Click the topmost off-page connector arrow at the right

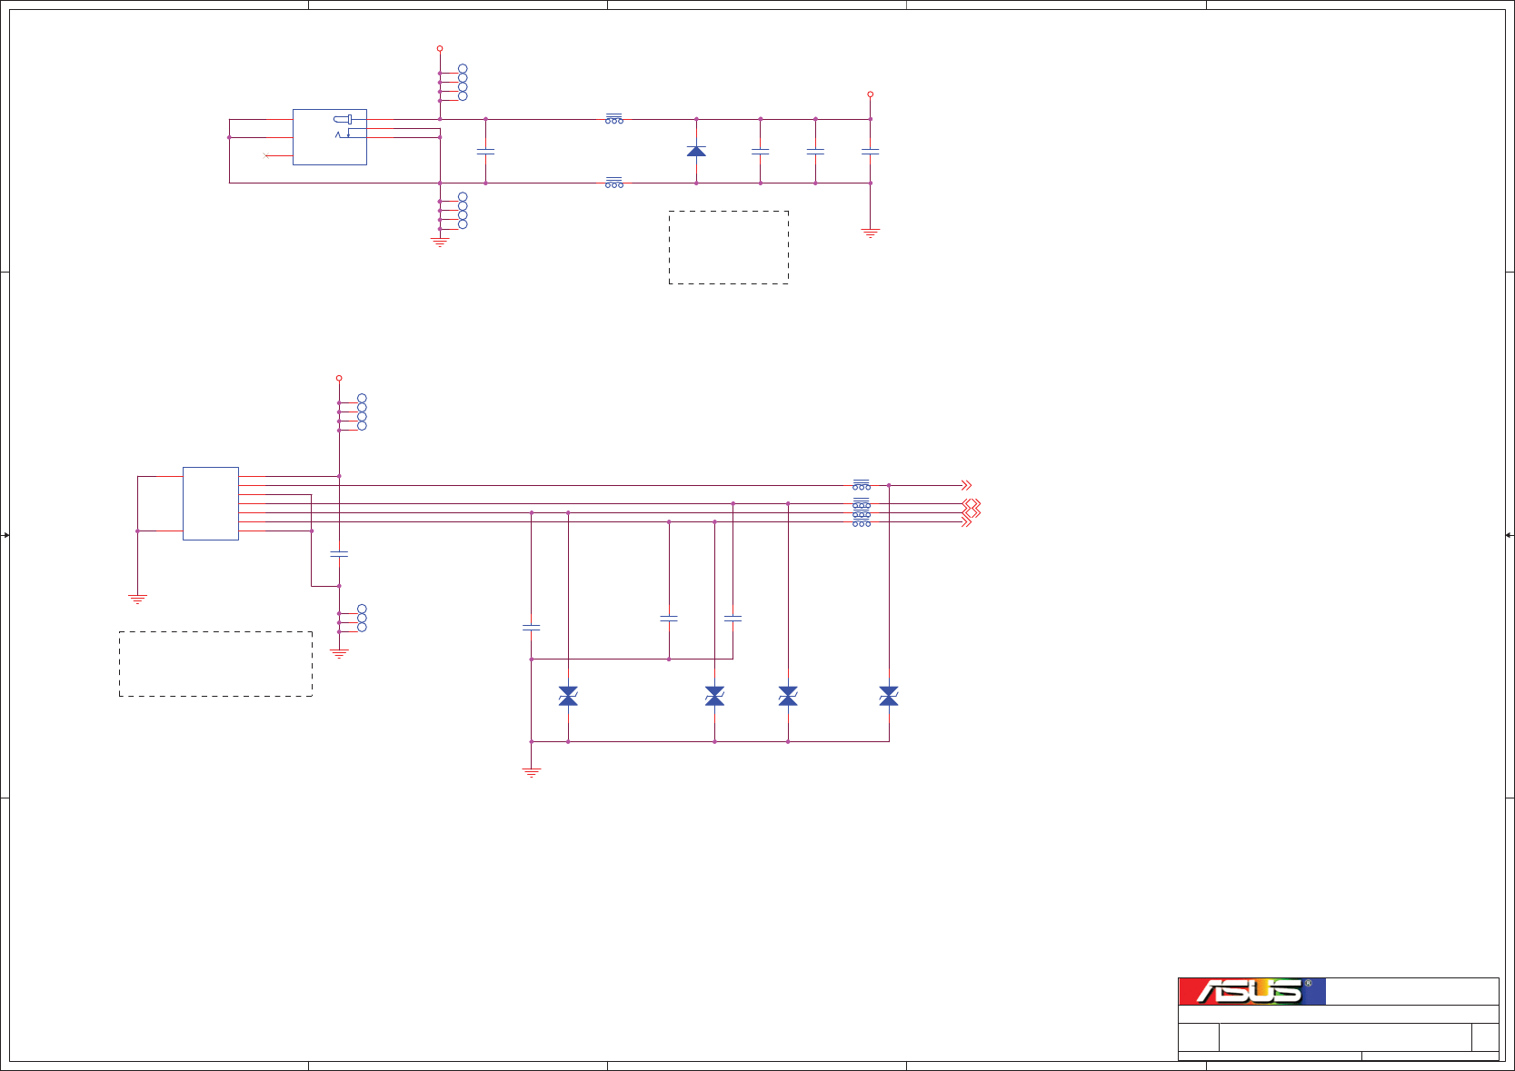click(x=967, y=485)
